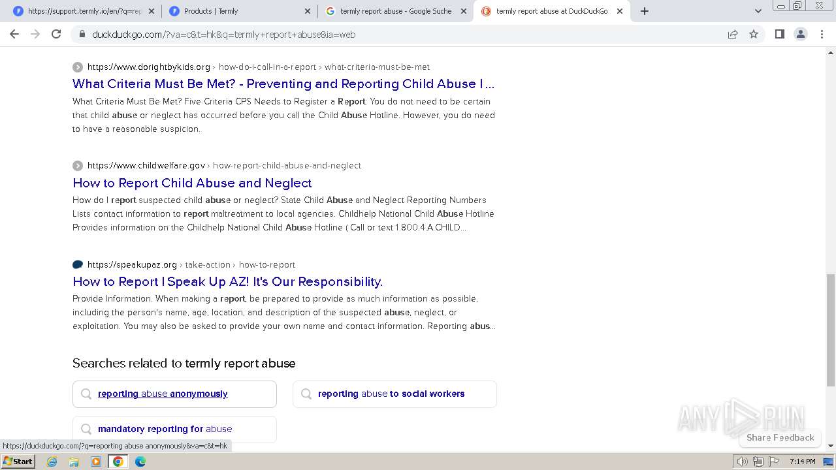Click the childwelfare.gov site favicon
The image size is (836, 470).
click(78, 166)
